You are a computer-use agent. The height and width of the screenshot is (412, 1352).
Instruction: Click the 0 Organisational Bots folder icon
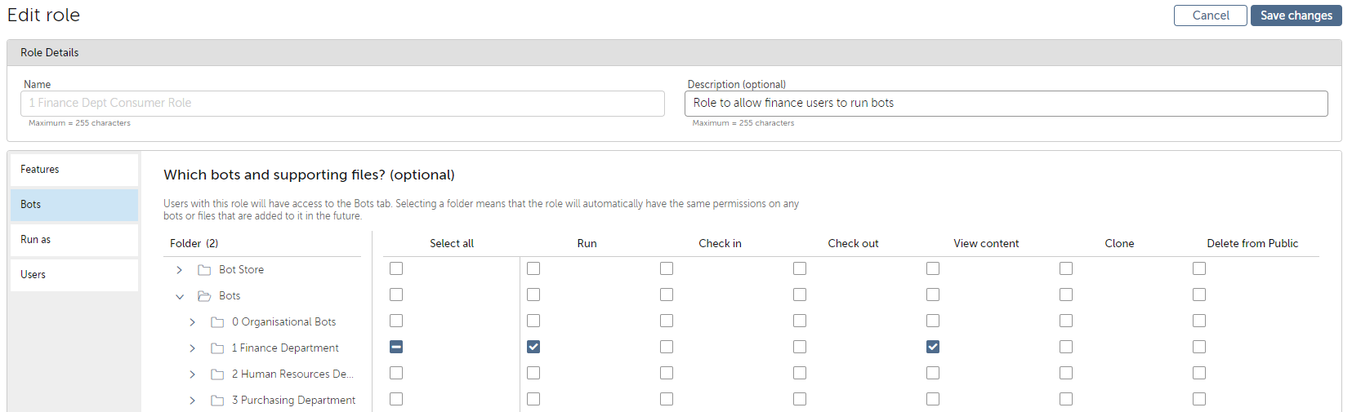217,322
